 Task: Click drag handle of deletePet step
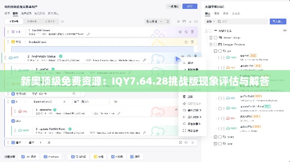pos(15,111)
